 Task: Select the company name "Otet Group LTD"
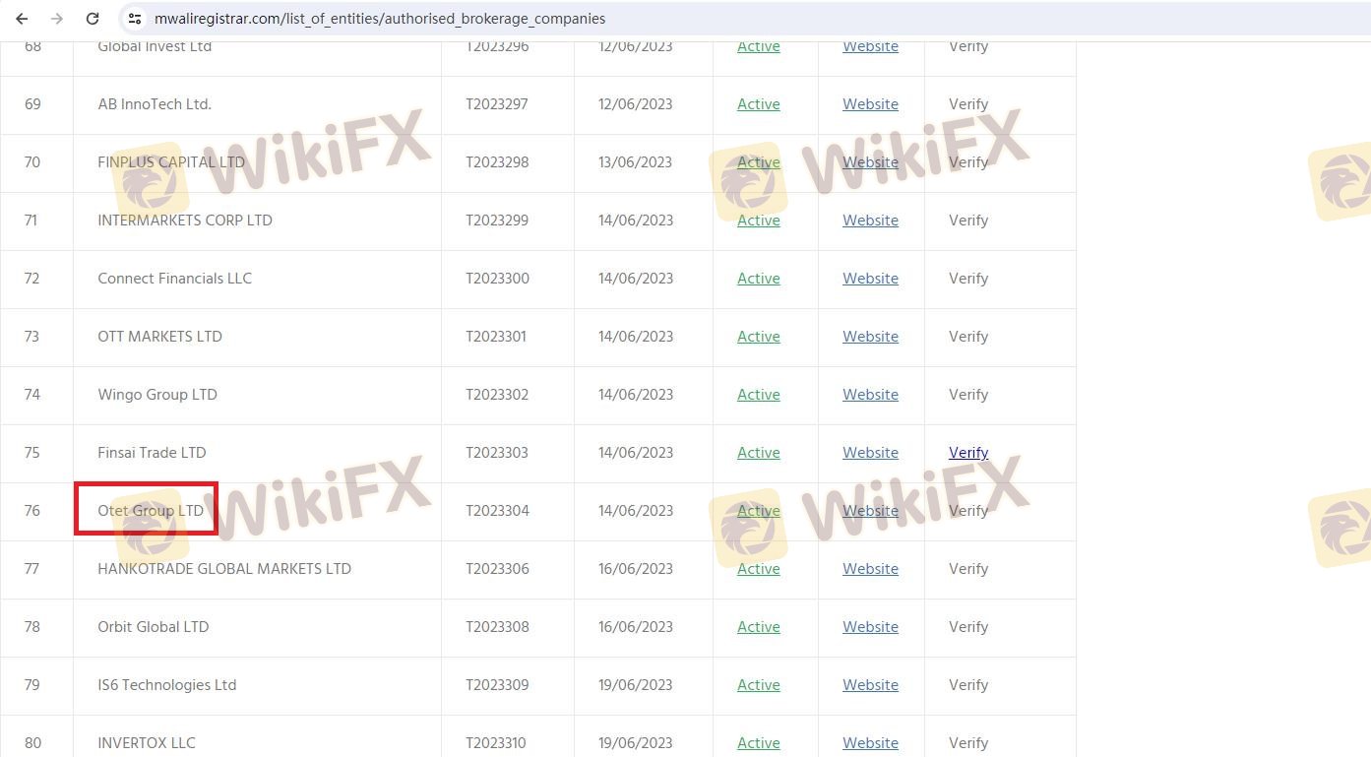[151, 511]
